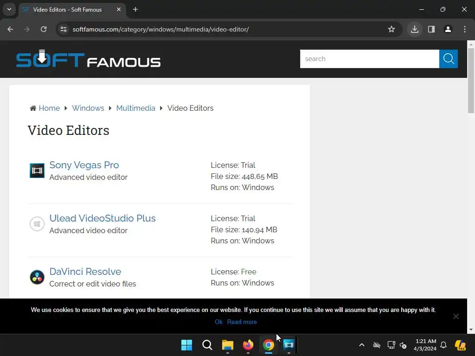Open the DaVinci Resolve app icon
Screen dimensions: 475x356
(37, 277)
